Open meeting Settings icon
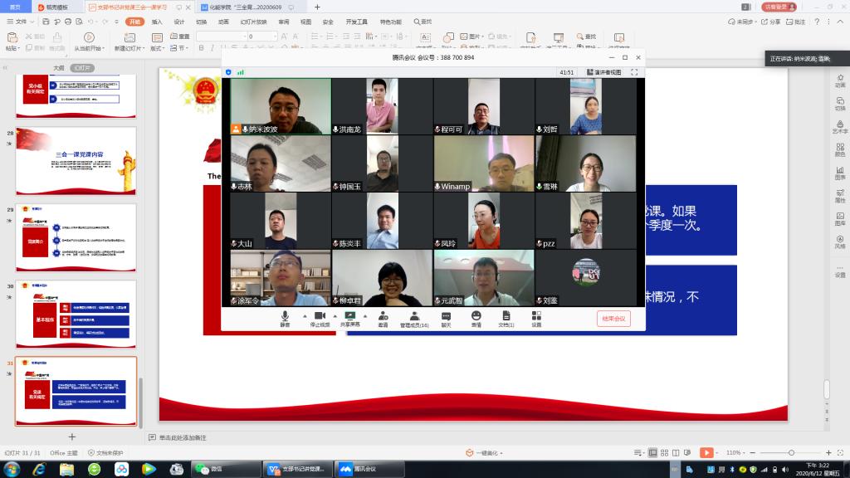Image resolution: width=850 pixels, height=478 pixels. tap(536, 316)
